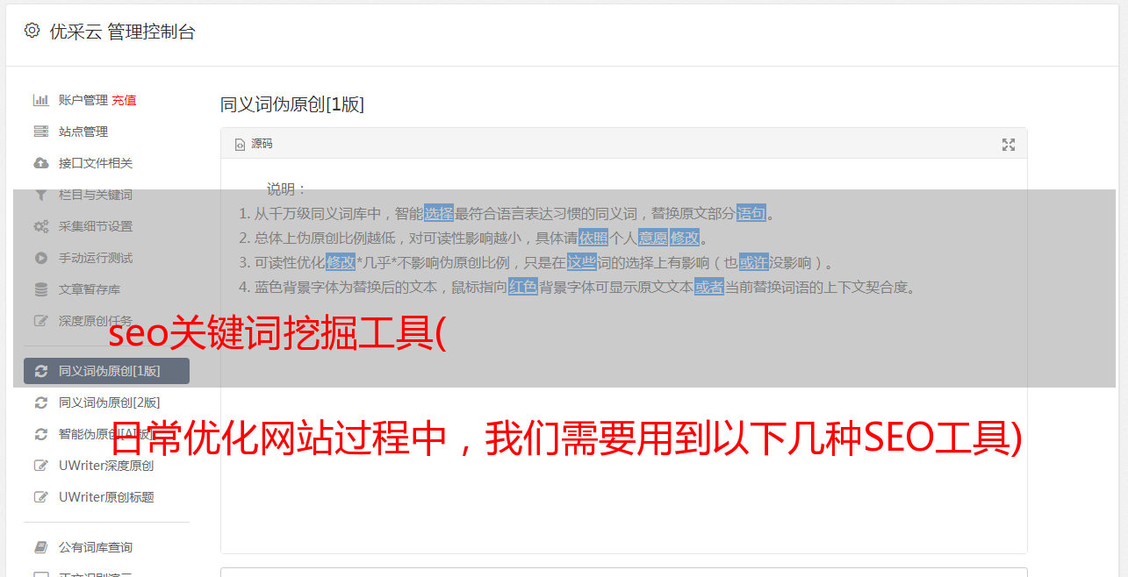Open the UWriter深度原创 menu entry

[x=106, y=466]
